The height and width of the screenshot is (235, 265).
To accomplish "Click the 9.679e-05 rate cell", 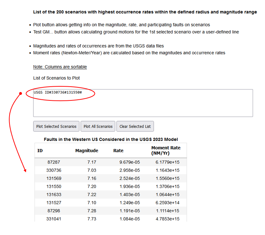I will [129, 162].
